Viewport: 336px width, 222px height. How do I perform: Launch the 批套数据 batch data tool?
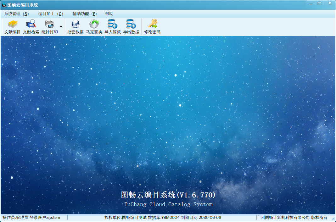tap(76, 27)
